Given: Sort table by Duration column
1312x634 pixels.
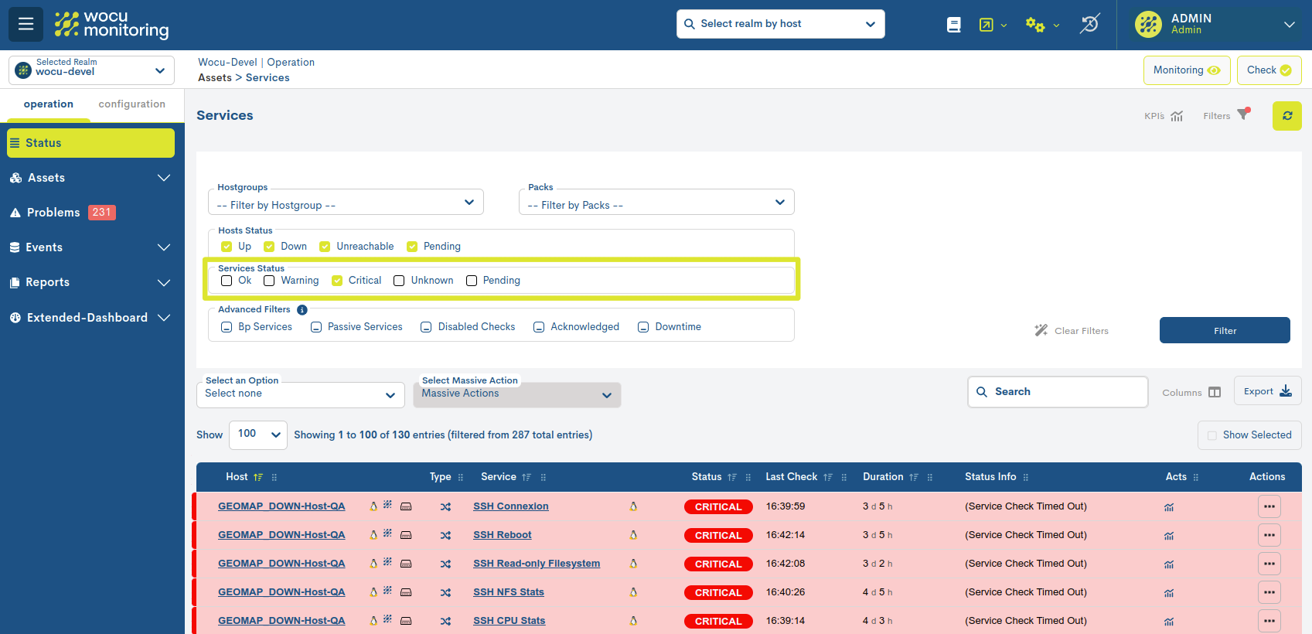Looking at the screenshot, I should (x=914, y=477).
